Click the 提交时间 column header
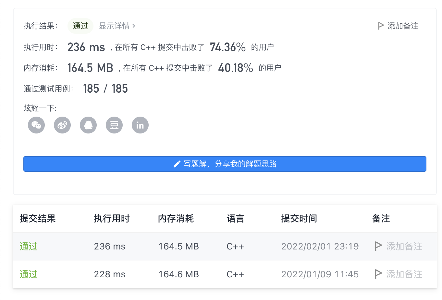Viewport: 442px width, 300px height. (299, 219)
